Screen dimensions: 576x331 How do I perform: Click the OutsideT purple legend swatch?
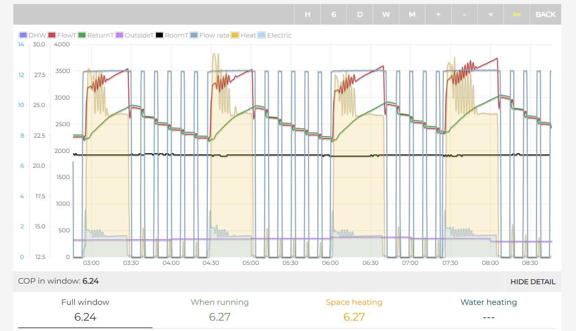(120, 36)
